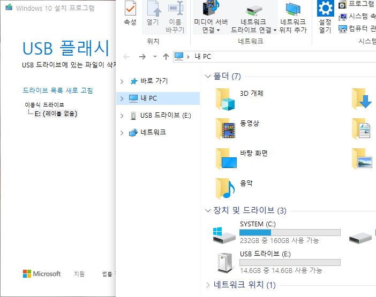Viewport: 376px width, 297px height.
Task: Select 바로 가기 in navigation pane
Action: click(154, 81)
